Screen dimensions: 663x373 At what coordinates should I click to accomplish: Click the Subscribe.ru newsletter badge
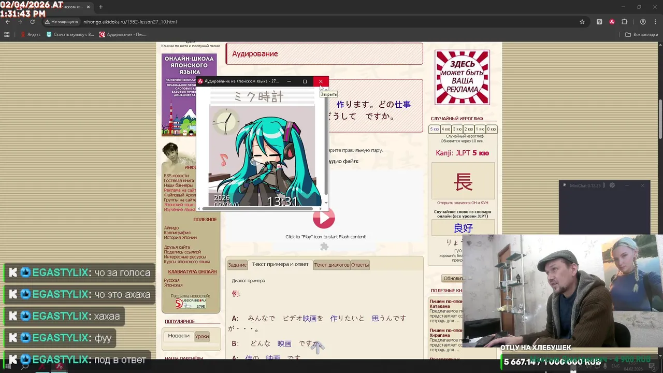click(190, 304)
